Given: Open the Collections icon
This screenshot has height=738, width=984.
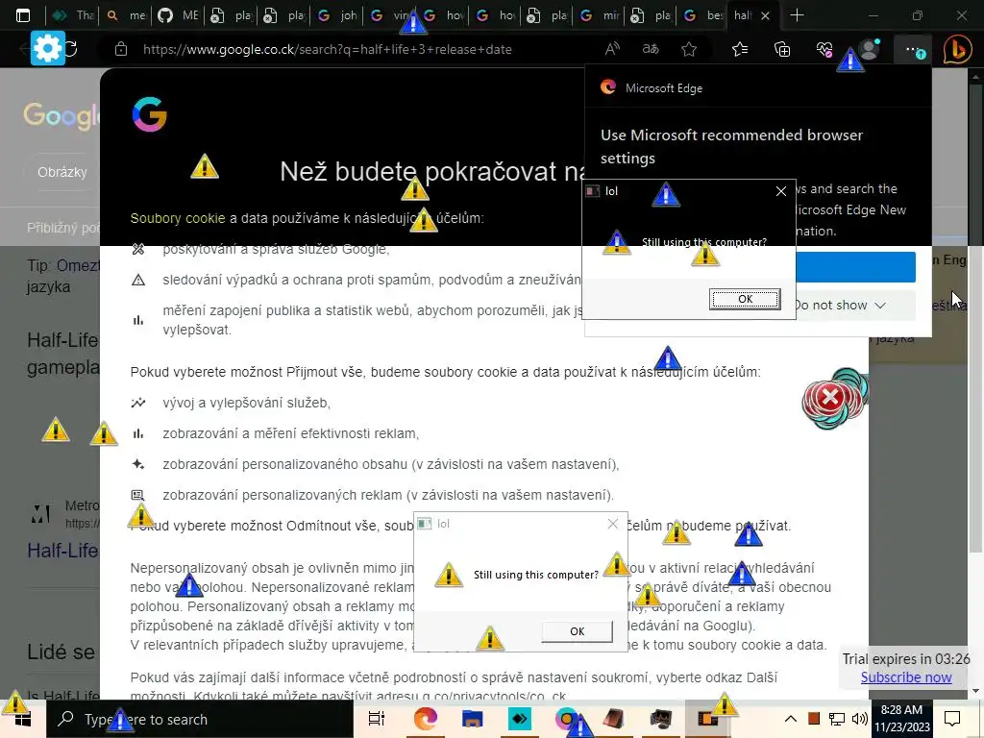Looking at the screenshot, I should (782, 49).
